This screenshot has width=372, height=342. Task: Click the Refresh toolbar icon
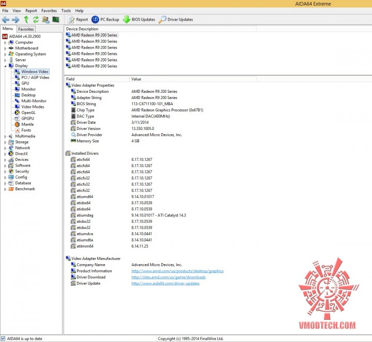(36, 20)
